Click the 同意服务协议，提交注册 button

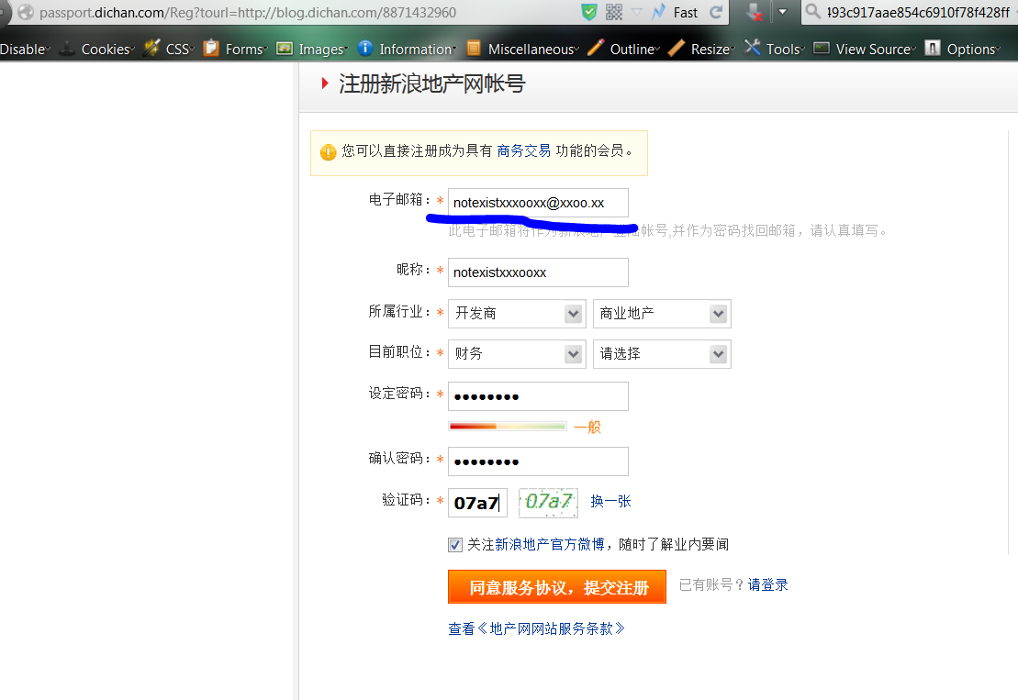click(x=557, y=587)
